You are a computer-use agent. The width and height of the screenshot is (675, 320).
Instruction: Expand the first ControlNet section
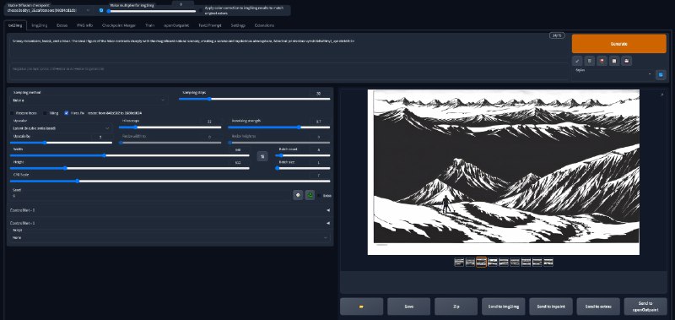[x=170, y=210]
